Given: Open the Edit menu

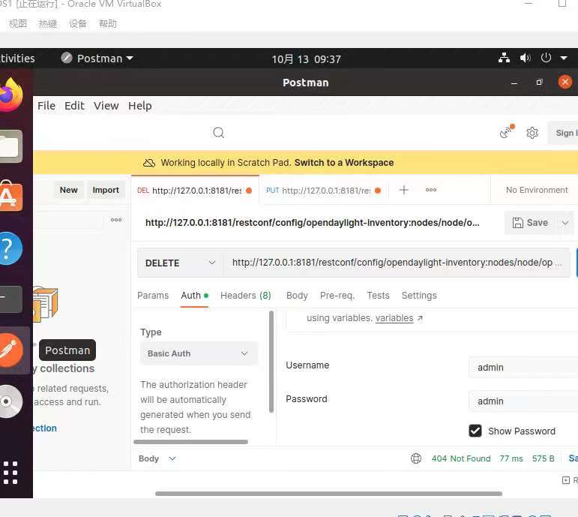Looking at the screenshot, I should [74, 106].
